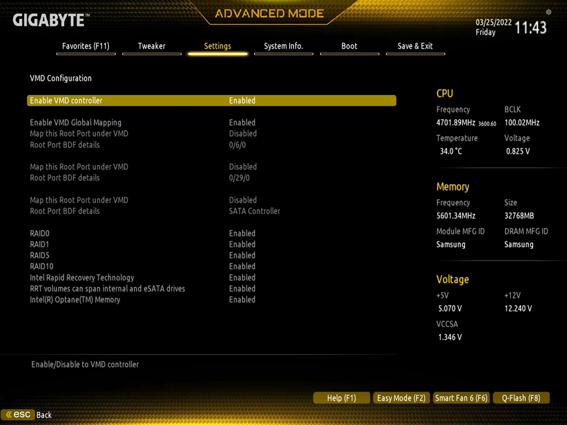Image resolution: width=567 pixels, height=425 pixels.
Task: Click the CPU temperature 34.0 °C
Action: coord(451,151)
